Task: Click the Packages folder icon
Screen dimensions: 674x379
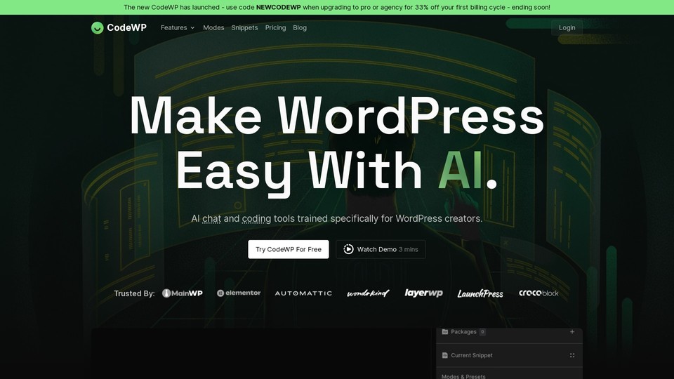Action: [x=445, y=332]
